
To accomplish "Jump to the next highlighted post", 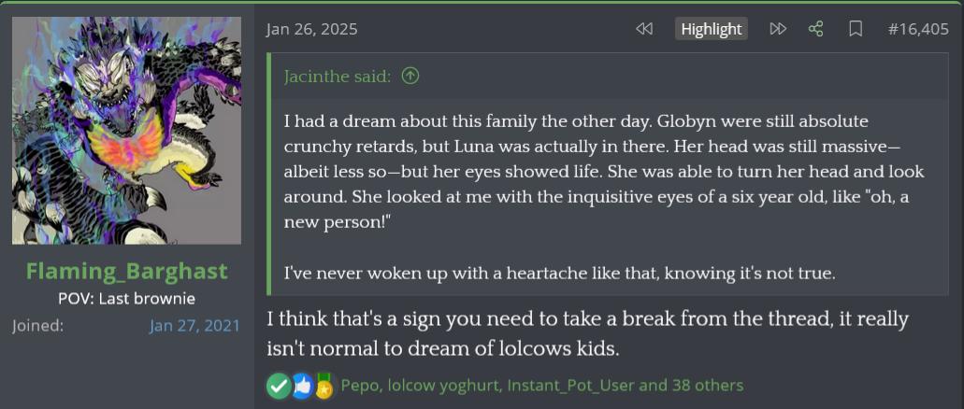I will click(x=778, y=29).
